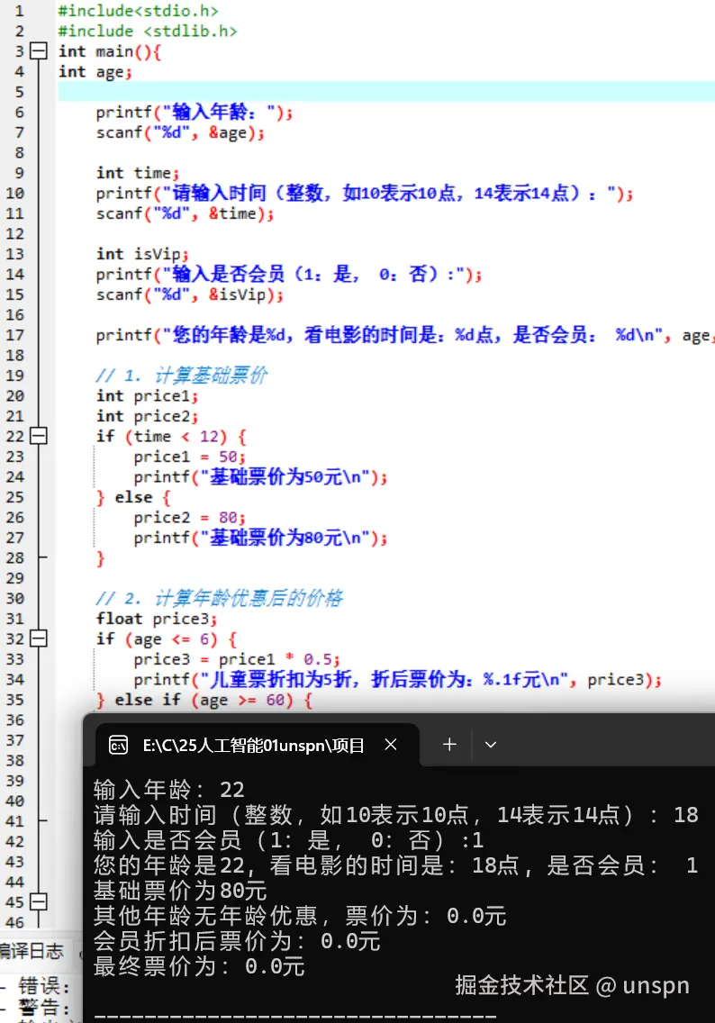Click terminal line 您的年龄是22, 看电影的时间是: 18点
Screen dimensions: 715x1023
point(396,865)
